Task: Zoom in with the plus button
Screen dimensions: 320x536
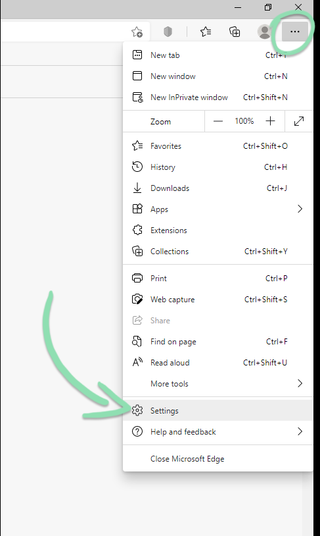Action: pos(270,121)
